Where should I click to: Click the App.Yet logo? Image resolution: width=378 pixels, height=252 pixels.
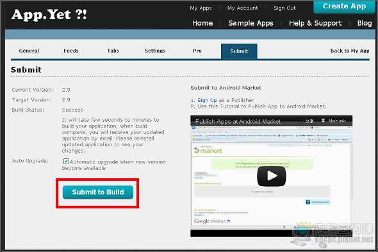tap(49, 15)
